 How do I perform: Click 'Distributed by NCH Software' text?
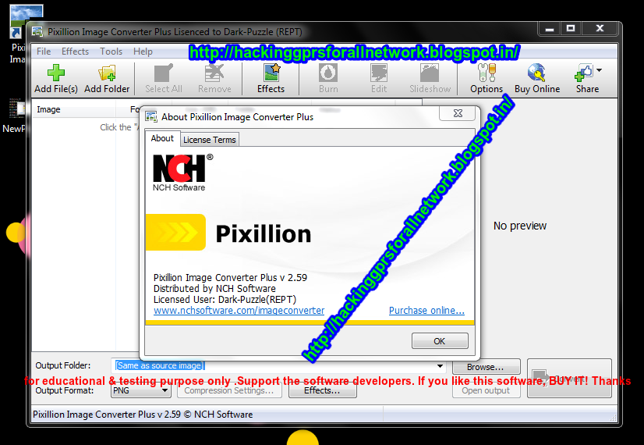(x=214, y=288)
